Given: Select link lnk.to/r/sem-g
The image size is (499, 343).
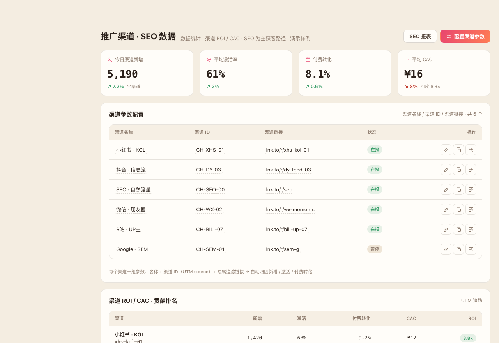Looking at the screenshot, I should coord(283,249).
